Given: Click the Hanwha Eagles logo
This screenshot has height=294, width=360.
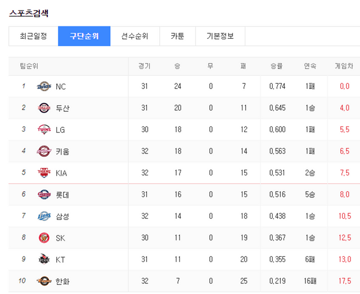Looking at the screenshot, I should (44, 281).
